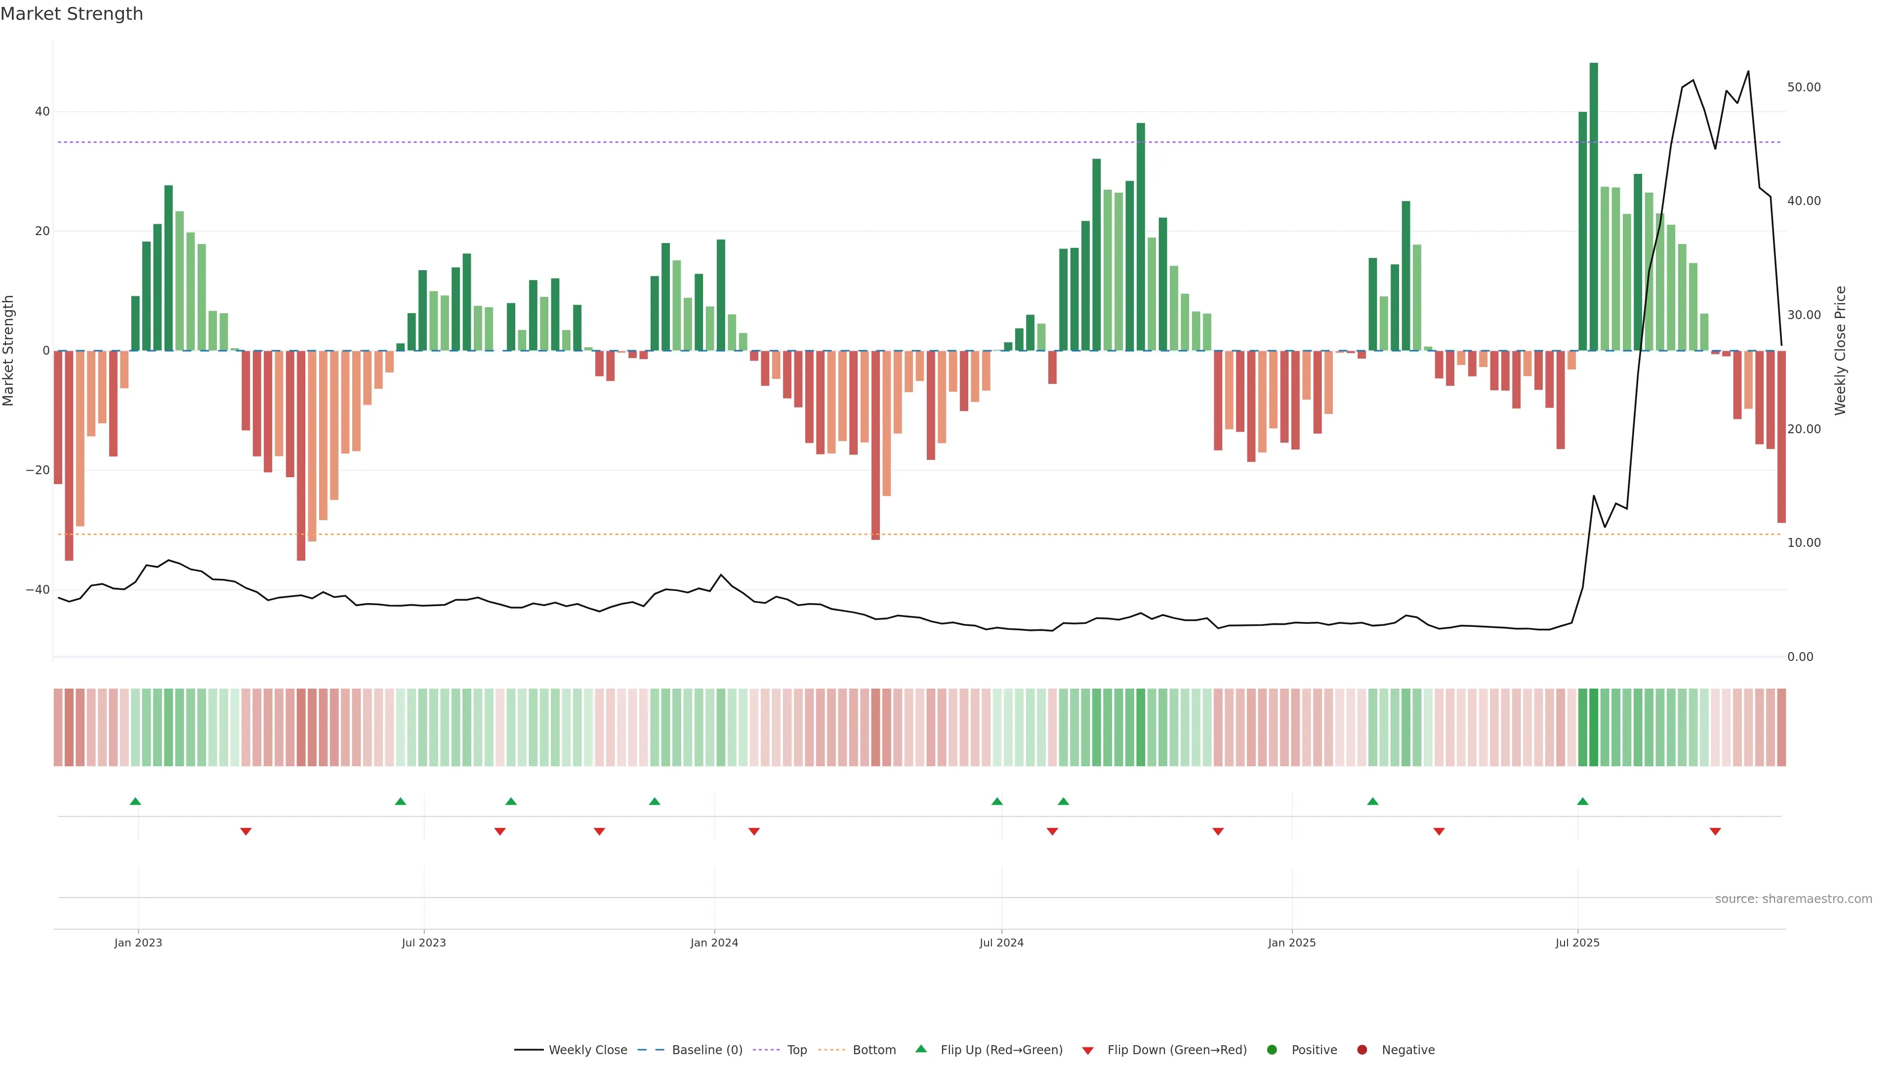Click the first red flip-down triangle marker
The height and width of the screenshot is (1067, 1897).
[246, 831]
